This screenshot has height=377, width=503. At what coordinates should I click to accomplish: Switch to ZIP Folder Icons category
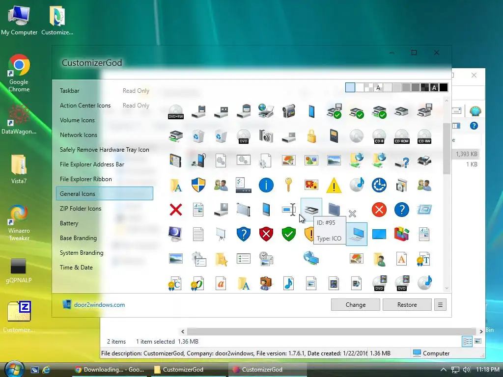tap(81, 208)
